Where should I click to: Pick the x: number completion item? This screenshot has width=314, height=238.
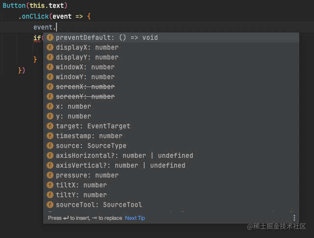tap(171, 106)
